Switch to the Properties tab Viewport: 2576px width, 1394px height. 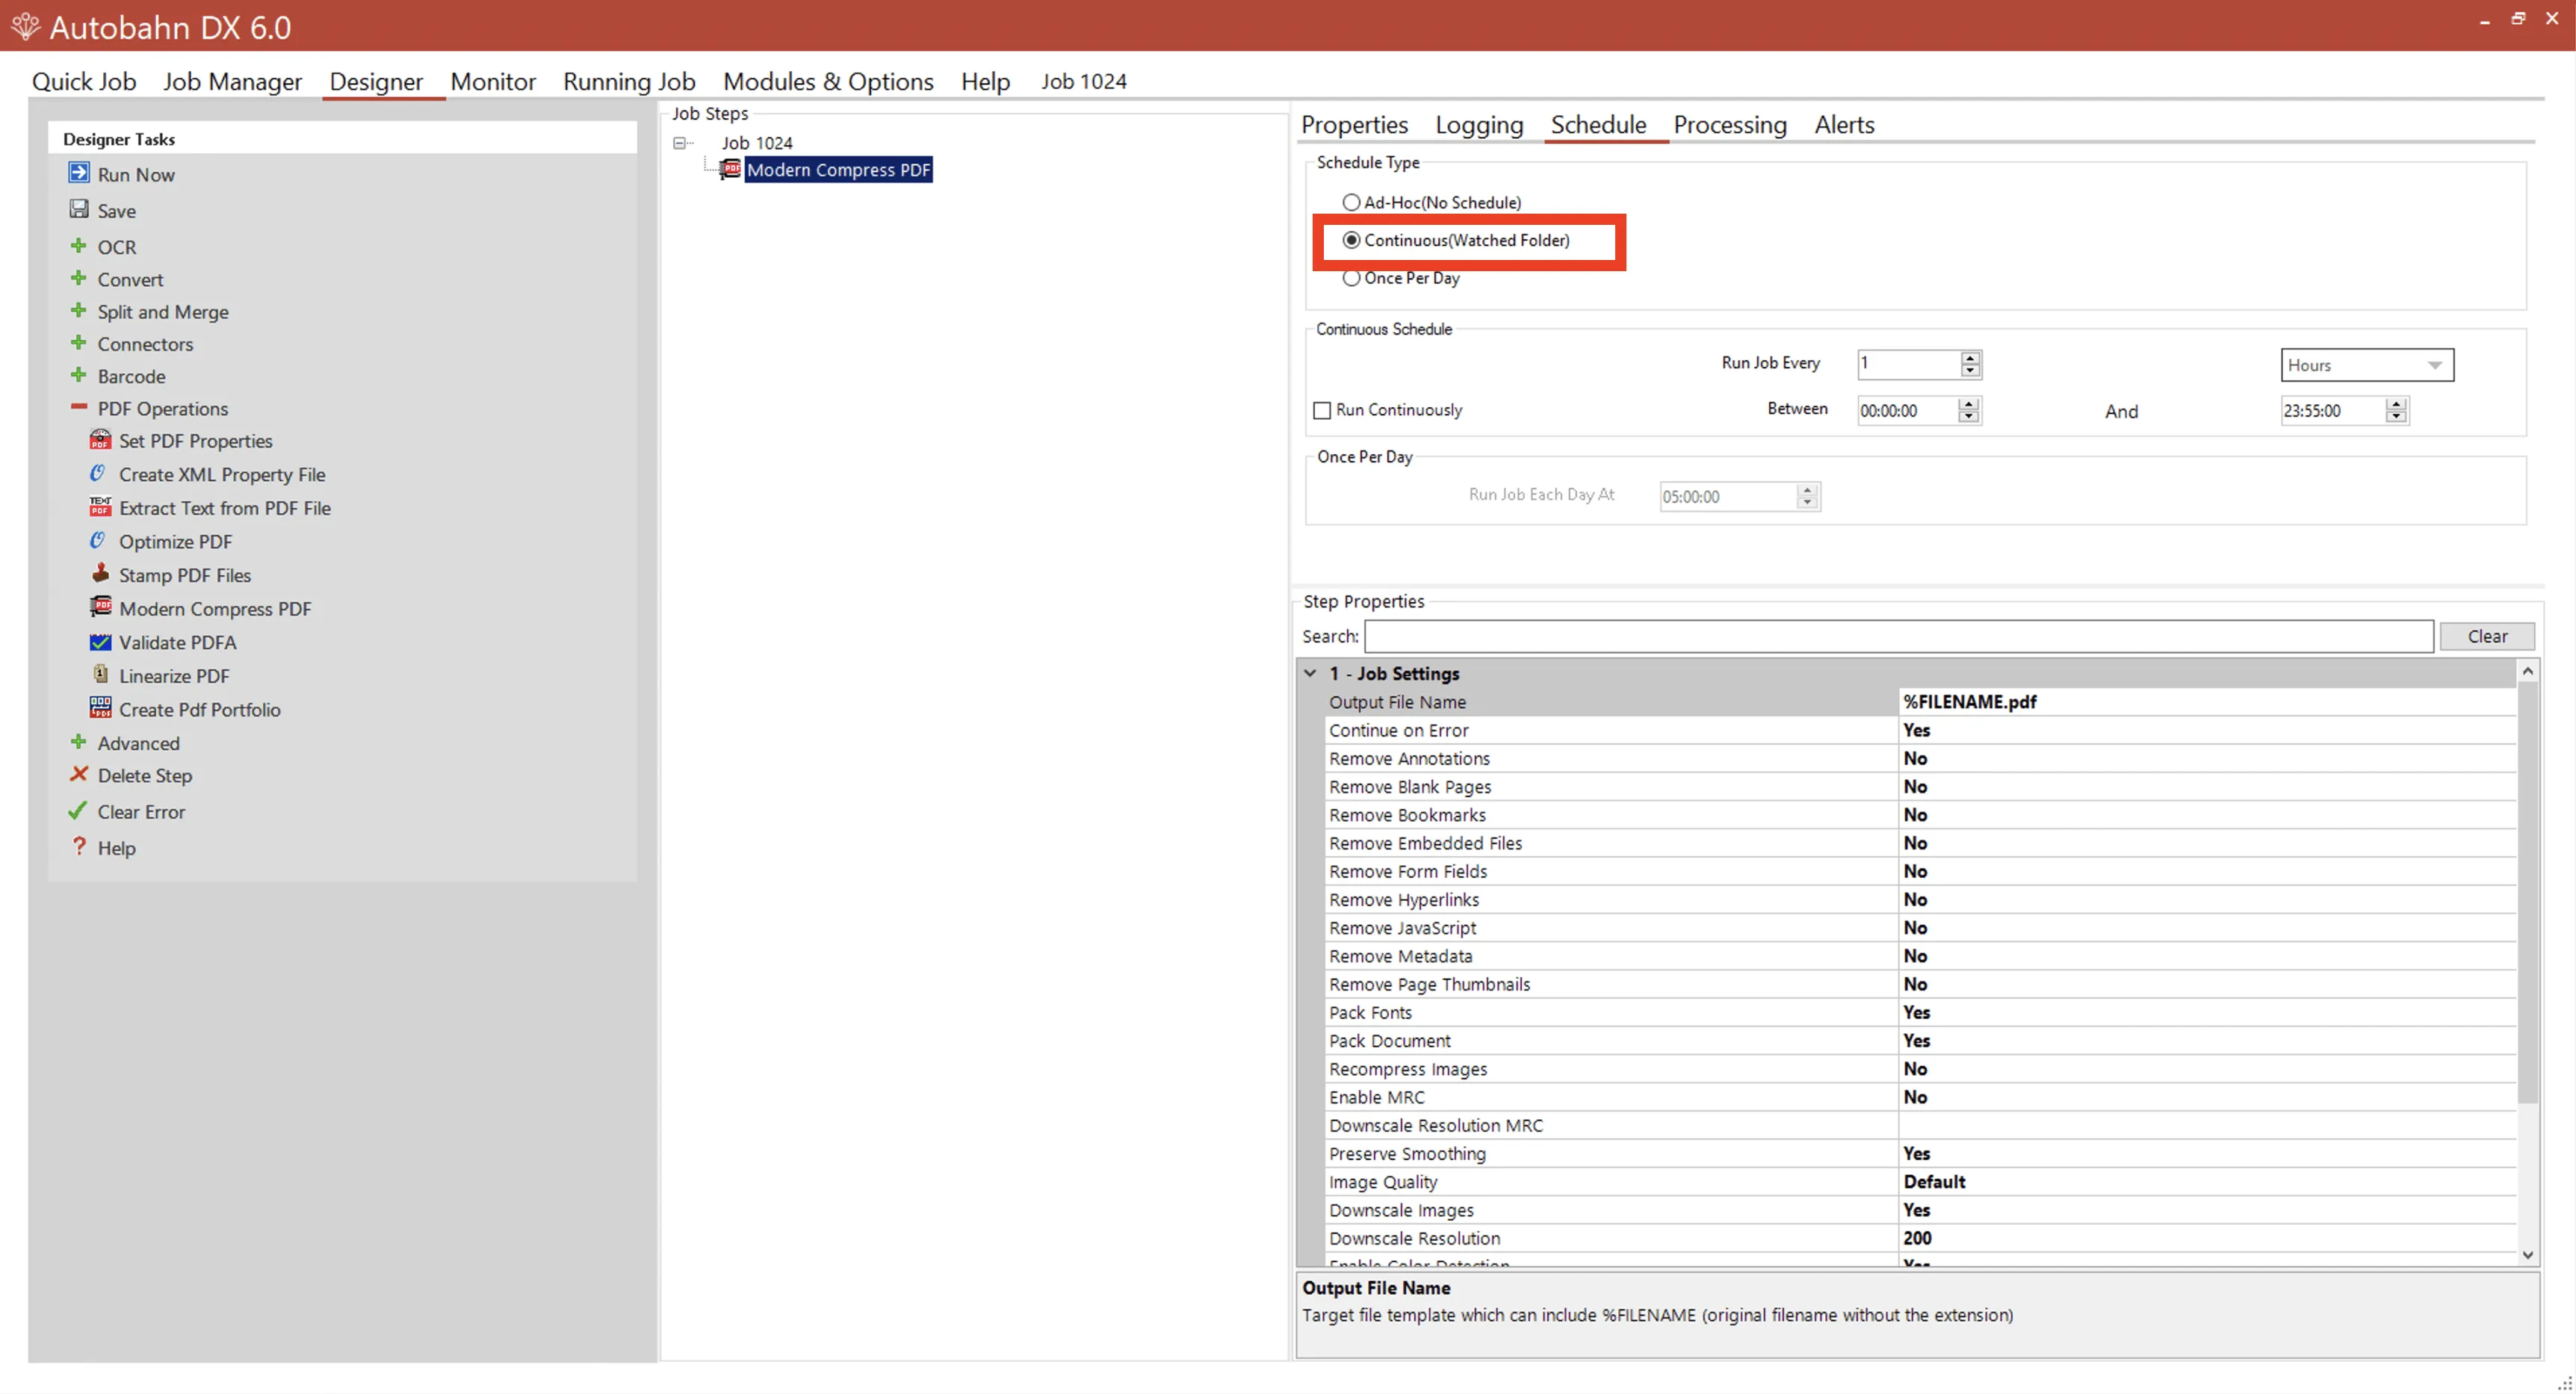(1354, 124)
